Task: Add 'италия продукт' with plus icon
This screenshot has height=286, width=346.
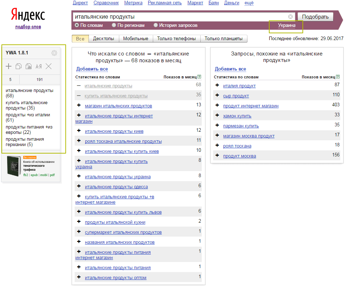Action: [217, 85]
